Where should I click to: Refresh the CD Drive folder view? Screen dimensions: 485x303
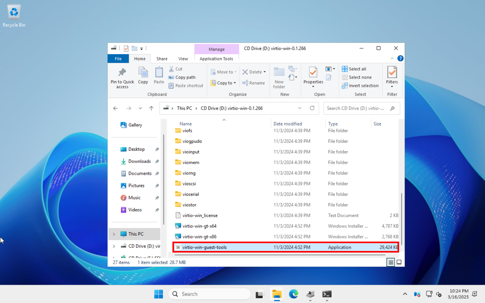312,108
